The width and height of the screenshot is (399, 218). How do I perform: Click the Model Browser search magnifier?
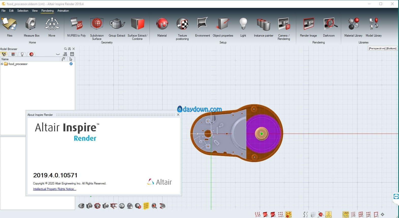coord(65,49)
